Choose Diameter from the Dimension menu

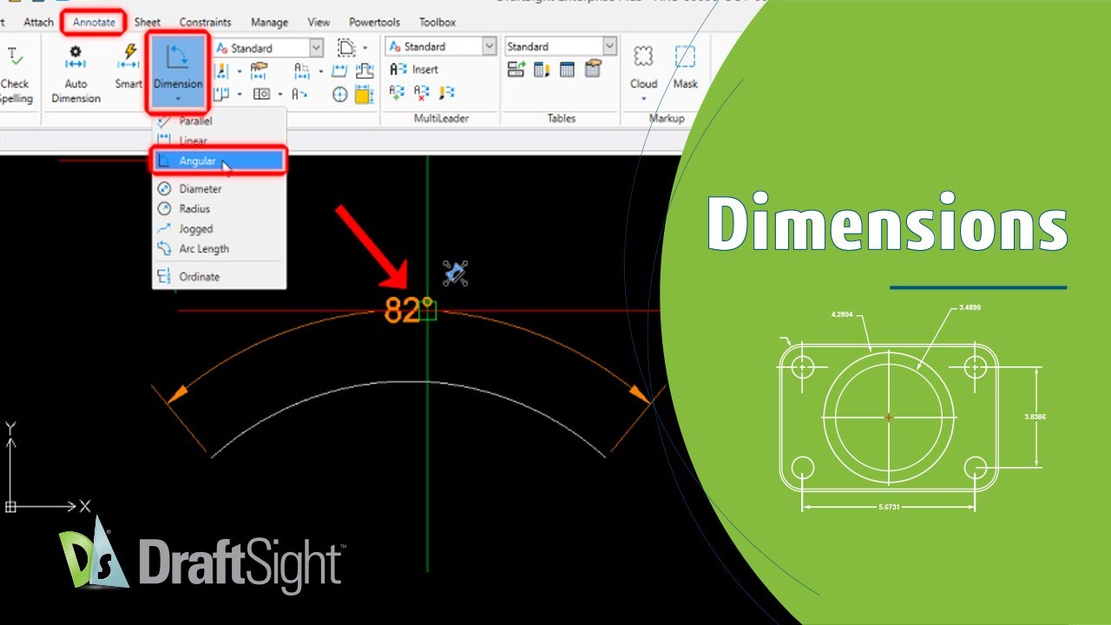tap(219, 188)
